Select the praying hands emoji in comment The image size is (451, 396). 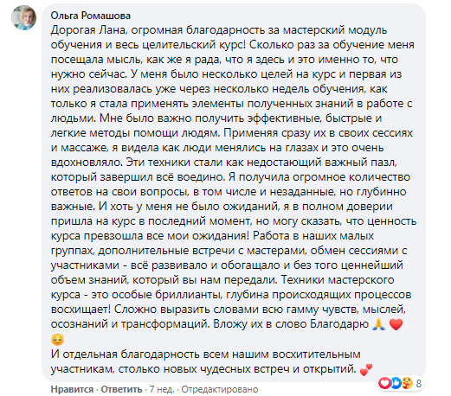[379, 324]
